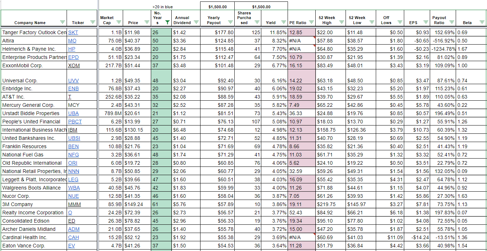
Task: Open the Price column filter icon
Action: pyautogui.click(x=146, y=23)
